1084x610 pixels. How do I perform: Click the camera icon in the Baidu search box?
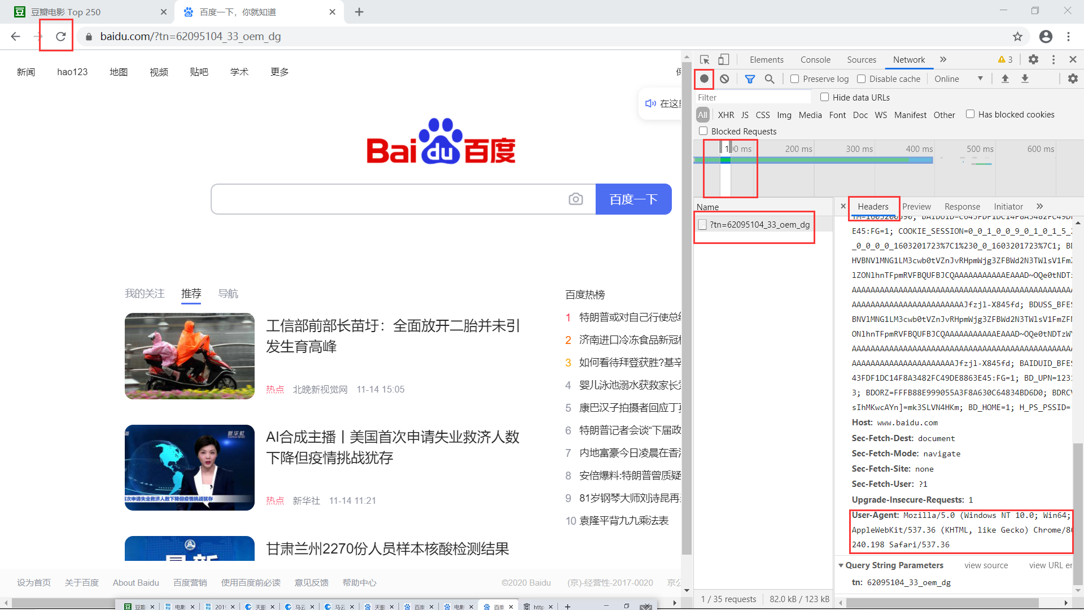[x=575, y=199]
